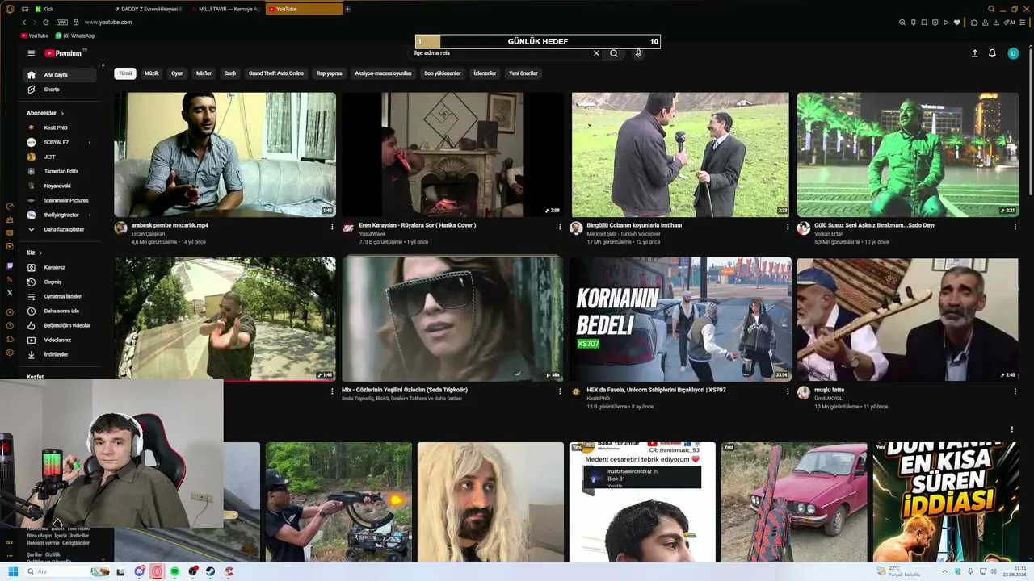The height and width of the screenshot is (581, 1034).
Task: Select the Tümü filter chip
Action: coord(125,73)
